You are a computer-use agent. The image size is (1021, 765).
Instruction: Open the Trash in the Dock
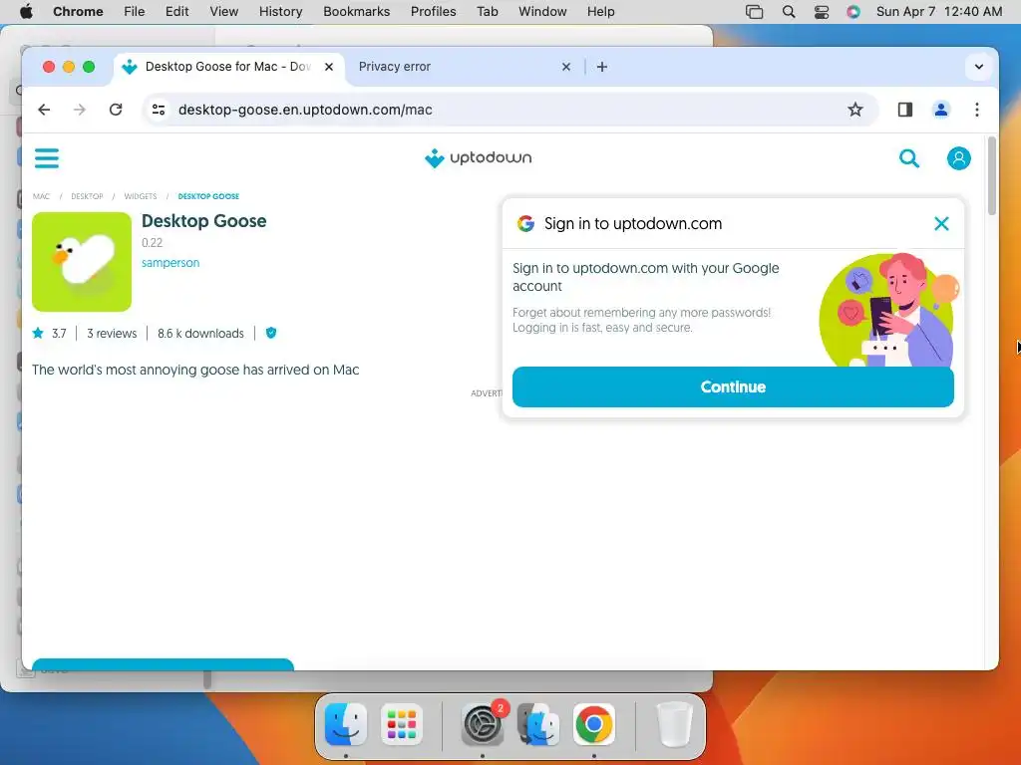click(674, 724)
